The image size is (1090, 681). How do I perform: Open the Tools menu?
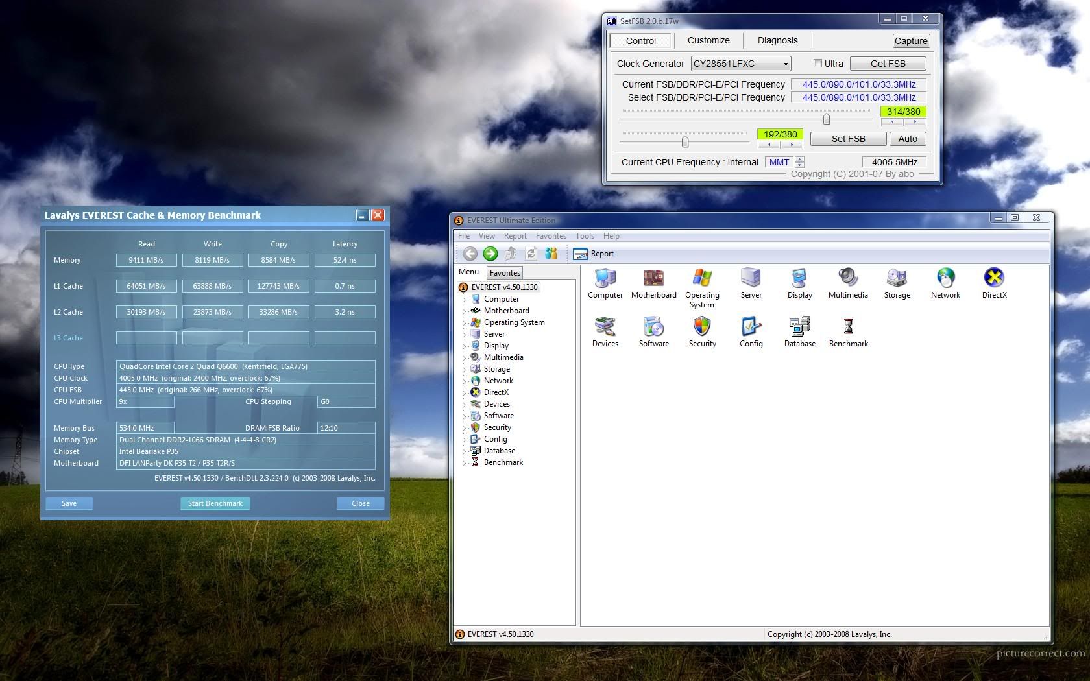(x=584, y=236)
